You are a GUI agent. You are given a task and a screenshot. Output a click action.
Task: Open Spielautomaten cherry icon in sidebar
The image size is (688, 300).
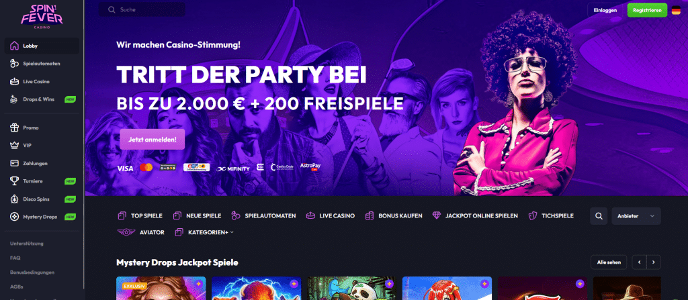pos(15,64)
